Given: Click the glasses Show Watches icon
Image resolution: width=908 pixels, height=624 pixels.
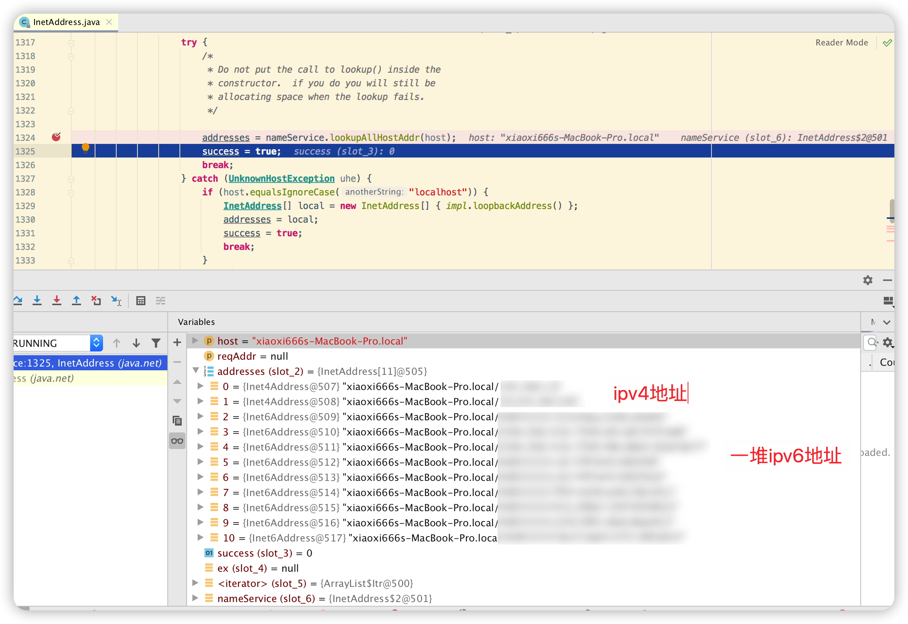Looking at the screenshot, I should point(177,441).
